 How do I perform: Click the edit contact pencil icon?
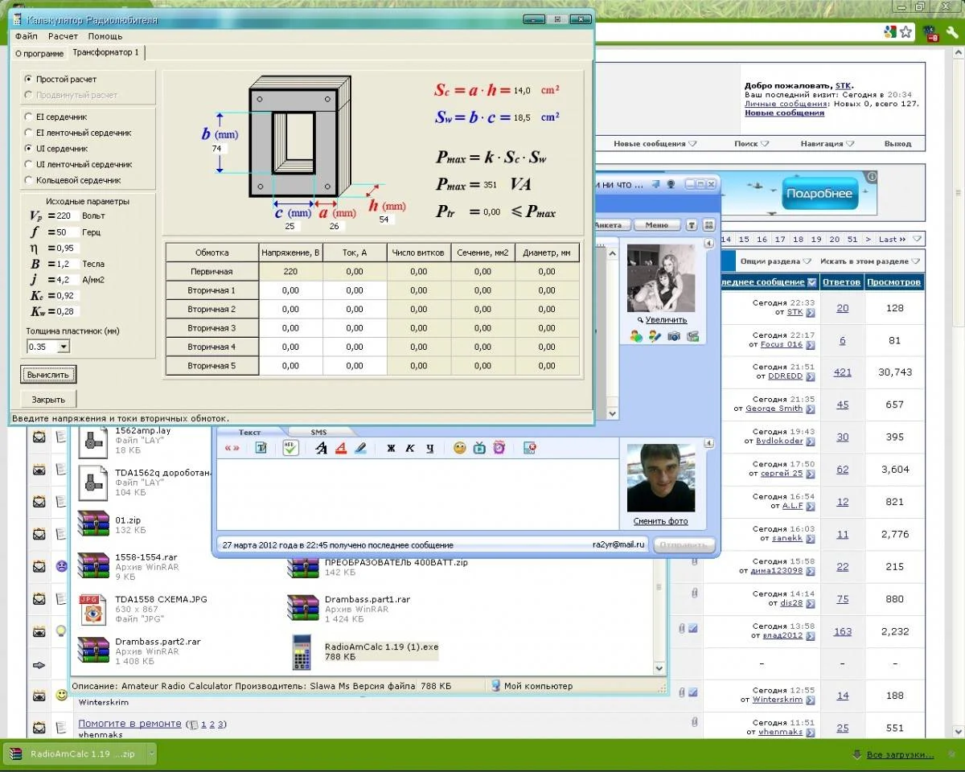[655, 335]
